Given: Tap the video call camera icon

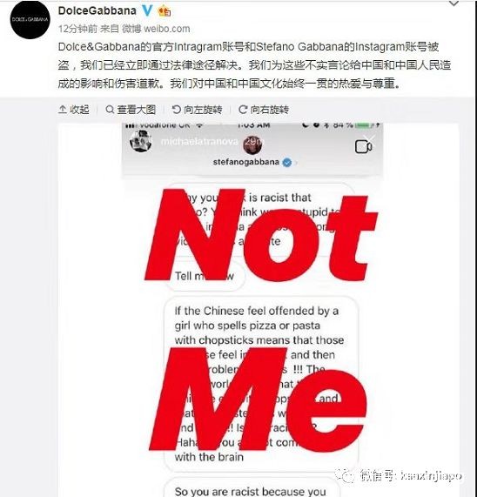Looking at the screenshot, I should point(363,147).
